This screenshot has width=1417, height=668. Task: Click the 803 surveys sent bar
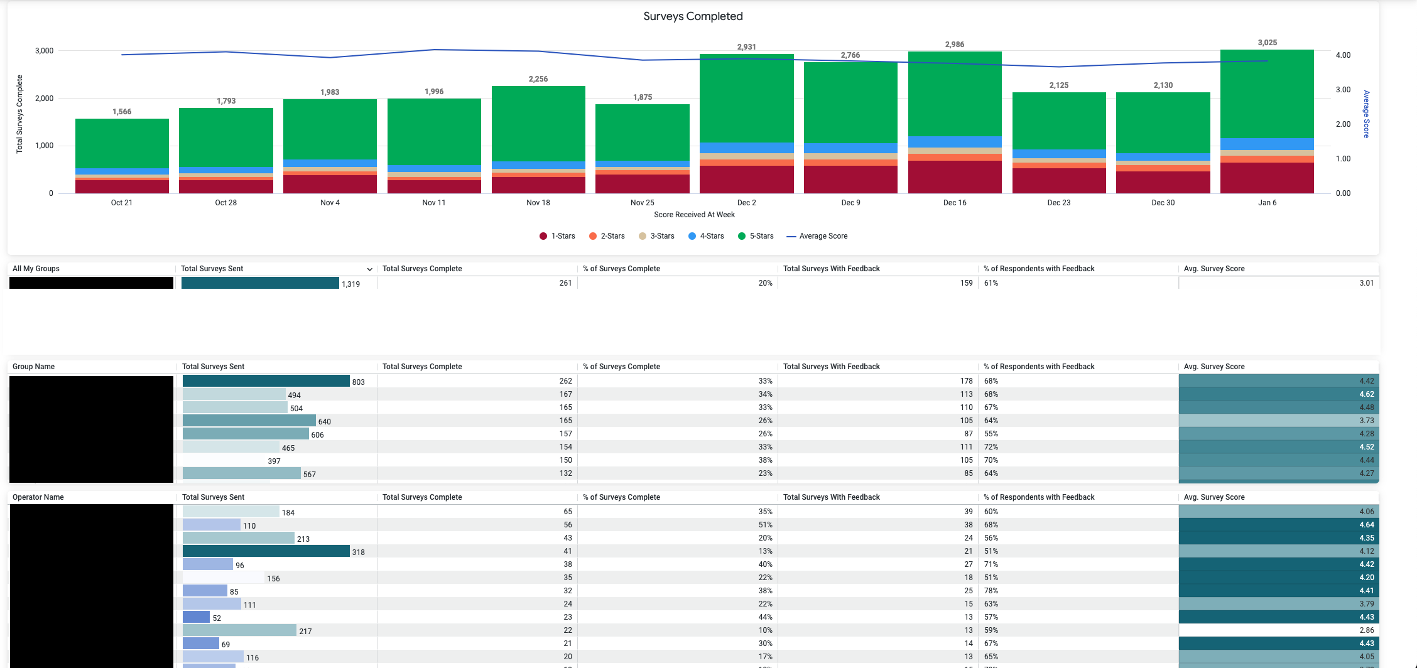[x=266, y=381]
